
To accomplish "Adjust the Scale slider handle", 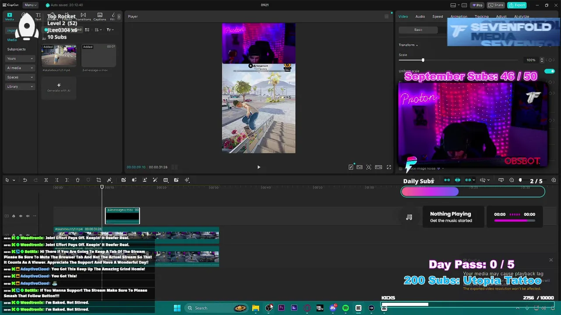I will click(423, 60).
